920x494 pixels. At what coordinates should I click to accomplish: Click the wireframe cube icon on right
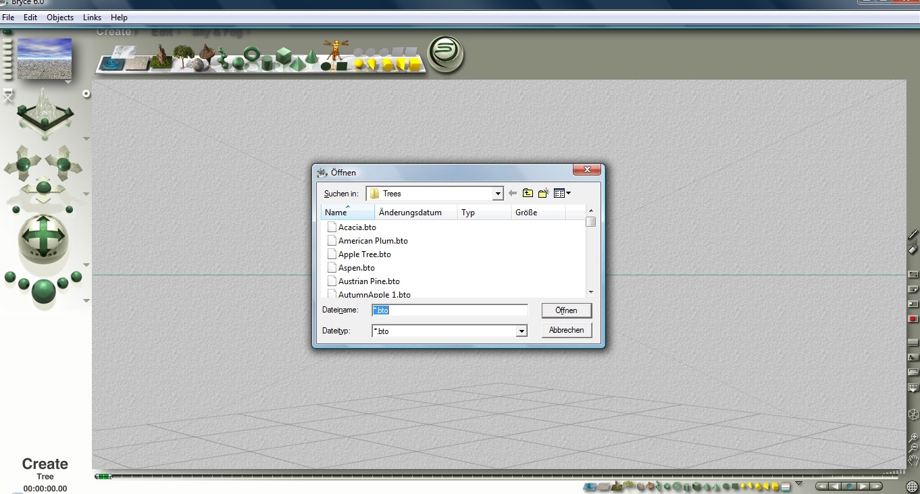click(913, 414)
